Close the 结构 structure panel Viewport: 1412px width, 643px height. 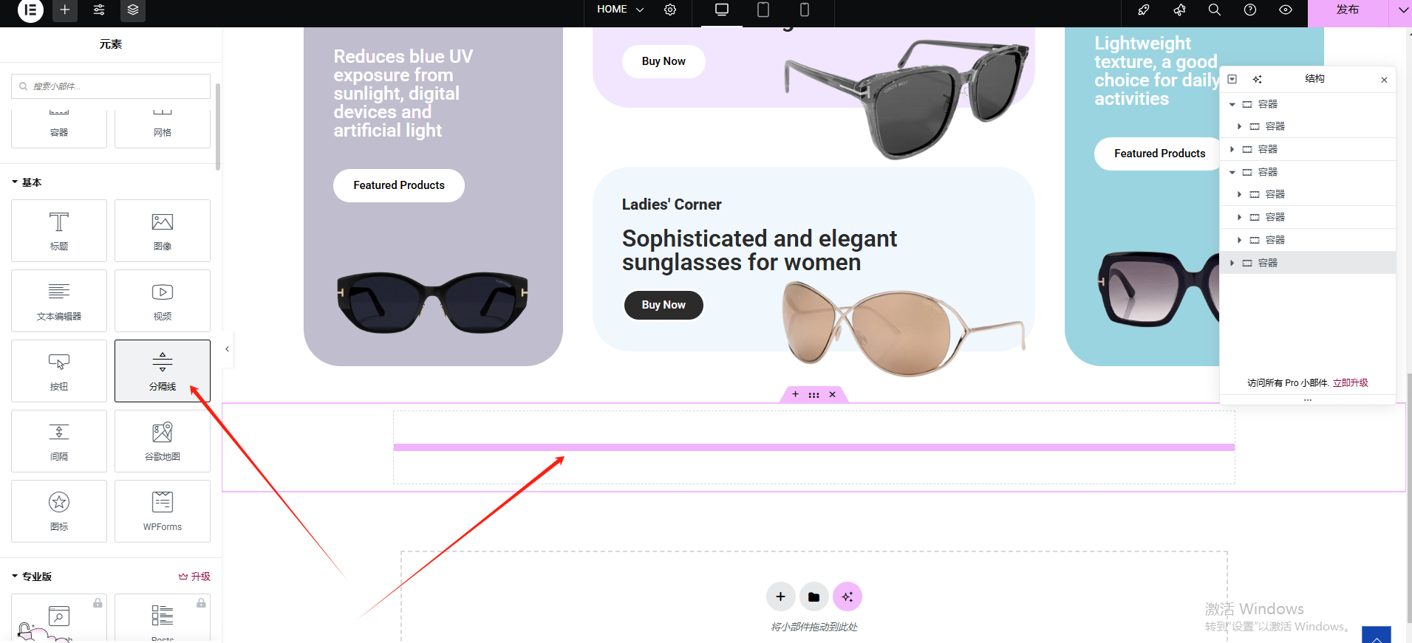pos(1384,80)
